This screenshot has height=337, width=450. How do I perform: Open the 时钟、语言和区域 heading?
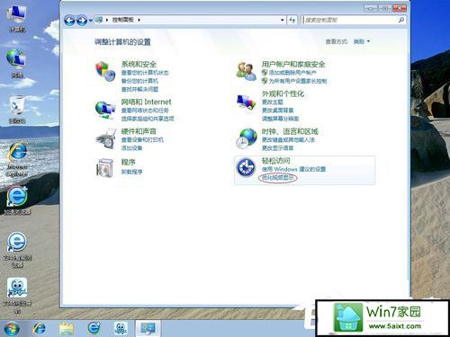click(x=290, y=131)
